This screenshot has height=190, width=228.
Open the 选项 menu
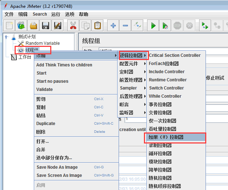pos(70,14)
